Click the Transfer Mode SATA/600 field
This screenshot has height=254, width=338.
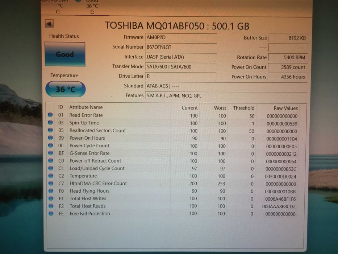coord(181,67)
